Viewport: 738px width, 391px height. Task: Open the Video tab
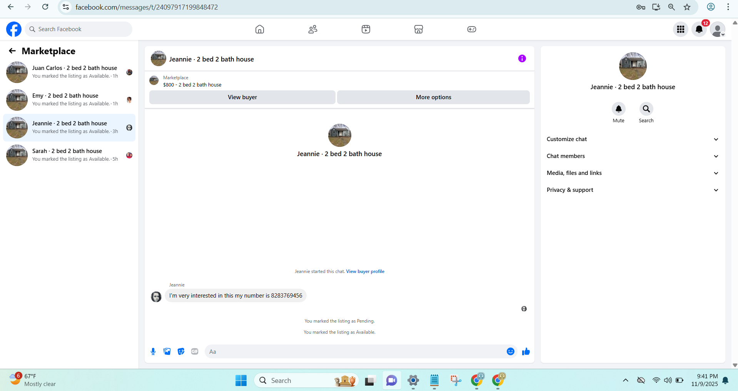pos(366,29)
